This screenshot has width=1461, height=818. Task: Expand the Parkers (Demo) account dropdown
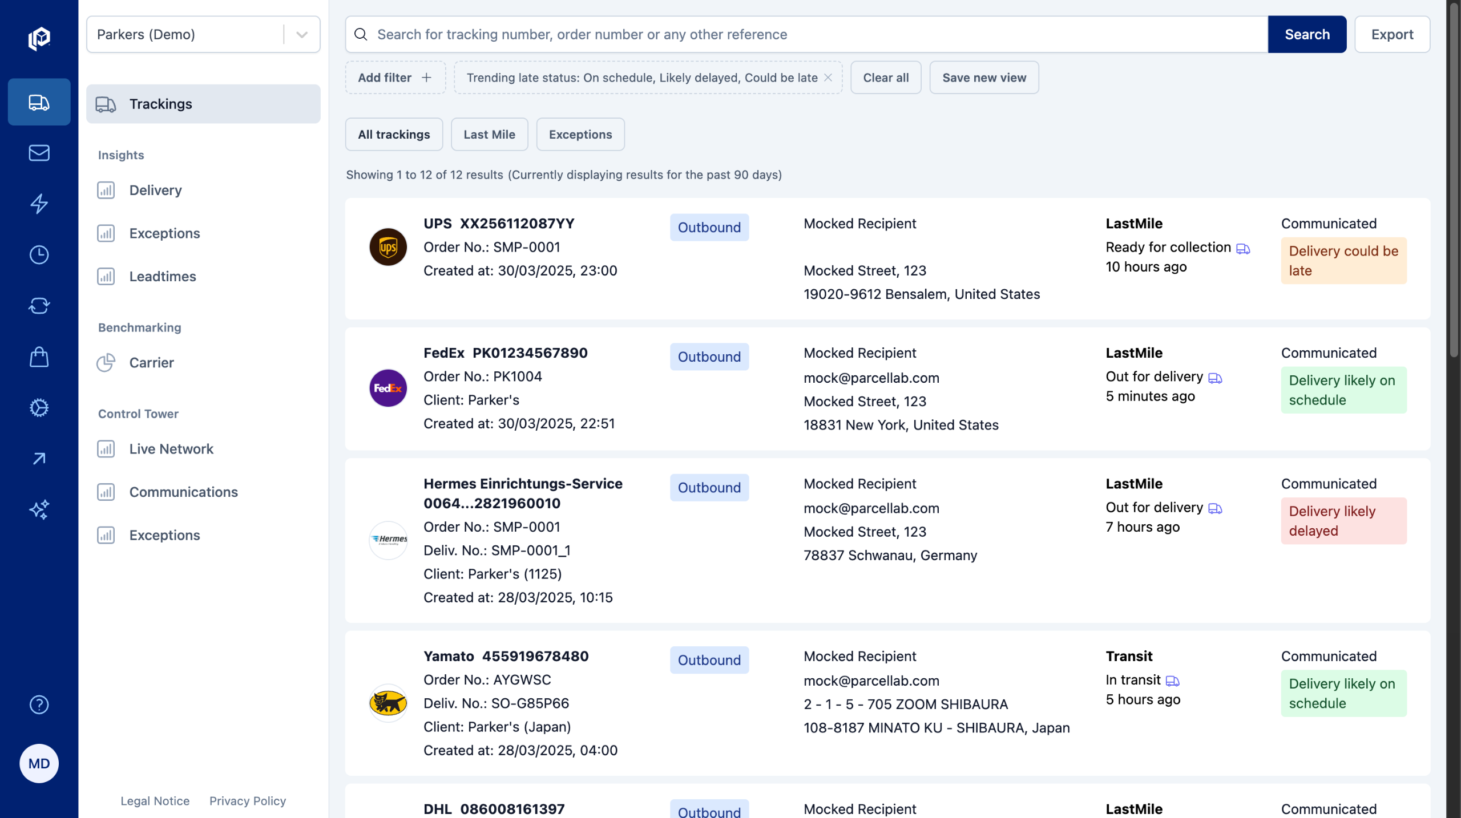(x=302, y=35)
